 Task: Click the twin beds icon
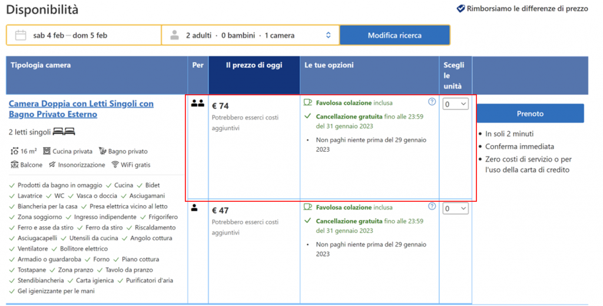pyautogui.click(x=64, y=132)
